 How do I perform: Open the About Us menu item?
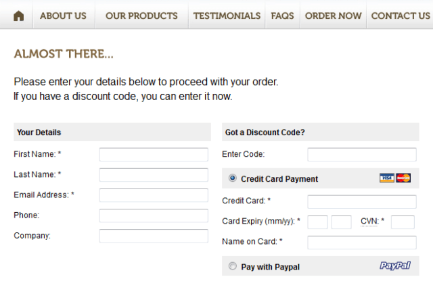(x=63, y=16)
